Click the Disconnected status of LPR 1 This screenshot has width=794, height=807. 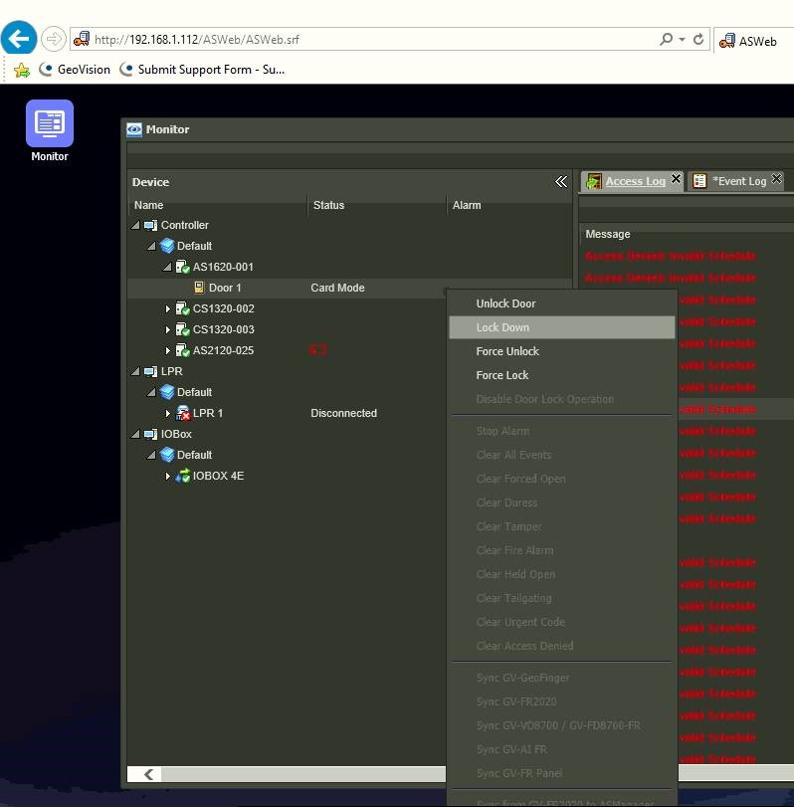343,413
